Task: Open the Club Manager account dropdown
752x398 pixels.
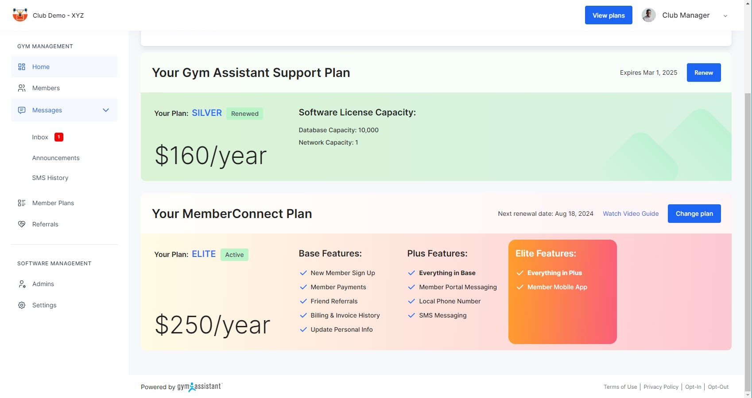Action: (x=725, y=15)
